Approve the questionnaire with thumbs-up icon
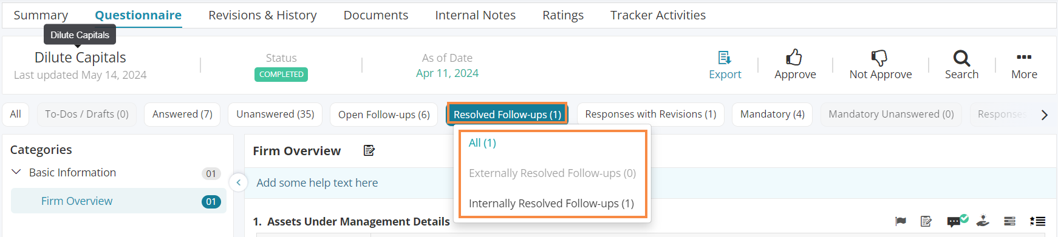This screenshot has width=1058, height=237. (794, 58)
